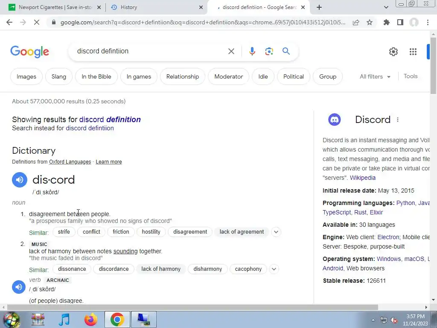Close the Newport Cigarettes tab
The image size is (437, 328).
click(x=99, y=7)
